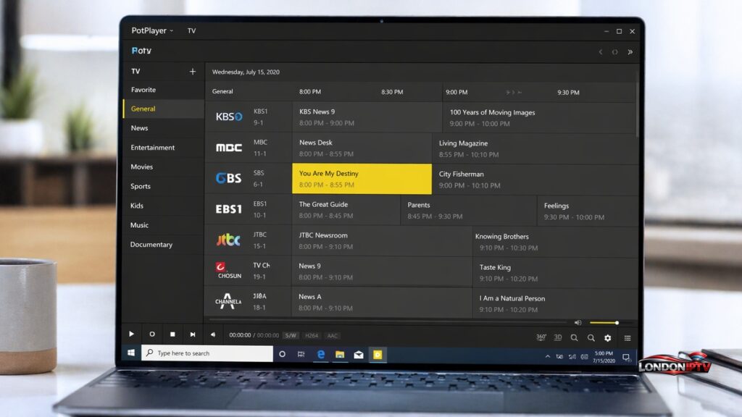Click the diamond brackets icon in header
The height and width of the screenshot is (417, 742).
(x=614, y=52)
